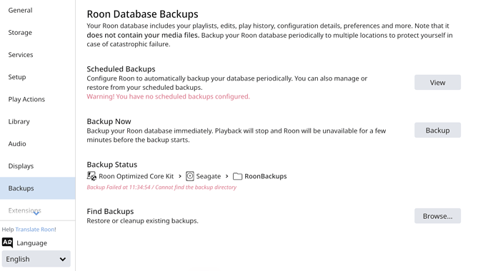The image size is (493, 271).
Task: Click the Roon Optimized Core Kit icon
Action: (91, 176)
